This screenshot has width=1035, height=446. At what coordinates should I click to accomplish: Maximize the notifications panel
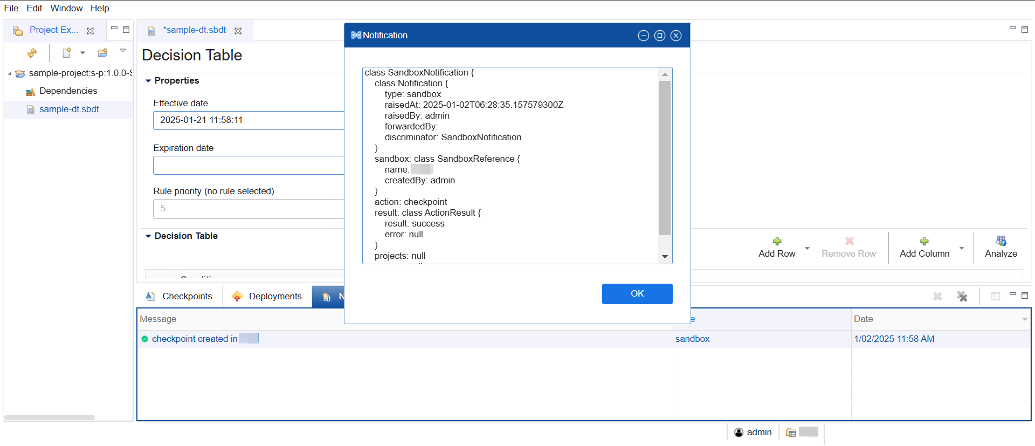click(x=1025, y=296)
